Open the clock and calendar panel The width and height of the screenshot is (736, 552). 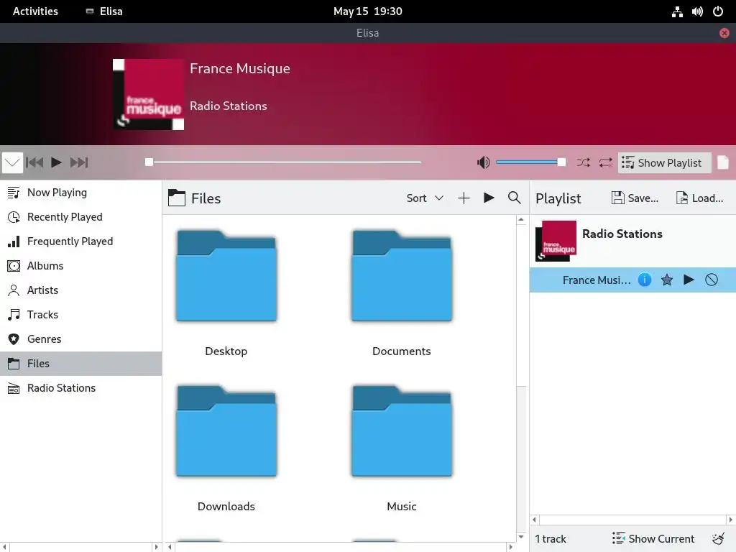367,11
